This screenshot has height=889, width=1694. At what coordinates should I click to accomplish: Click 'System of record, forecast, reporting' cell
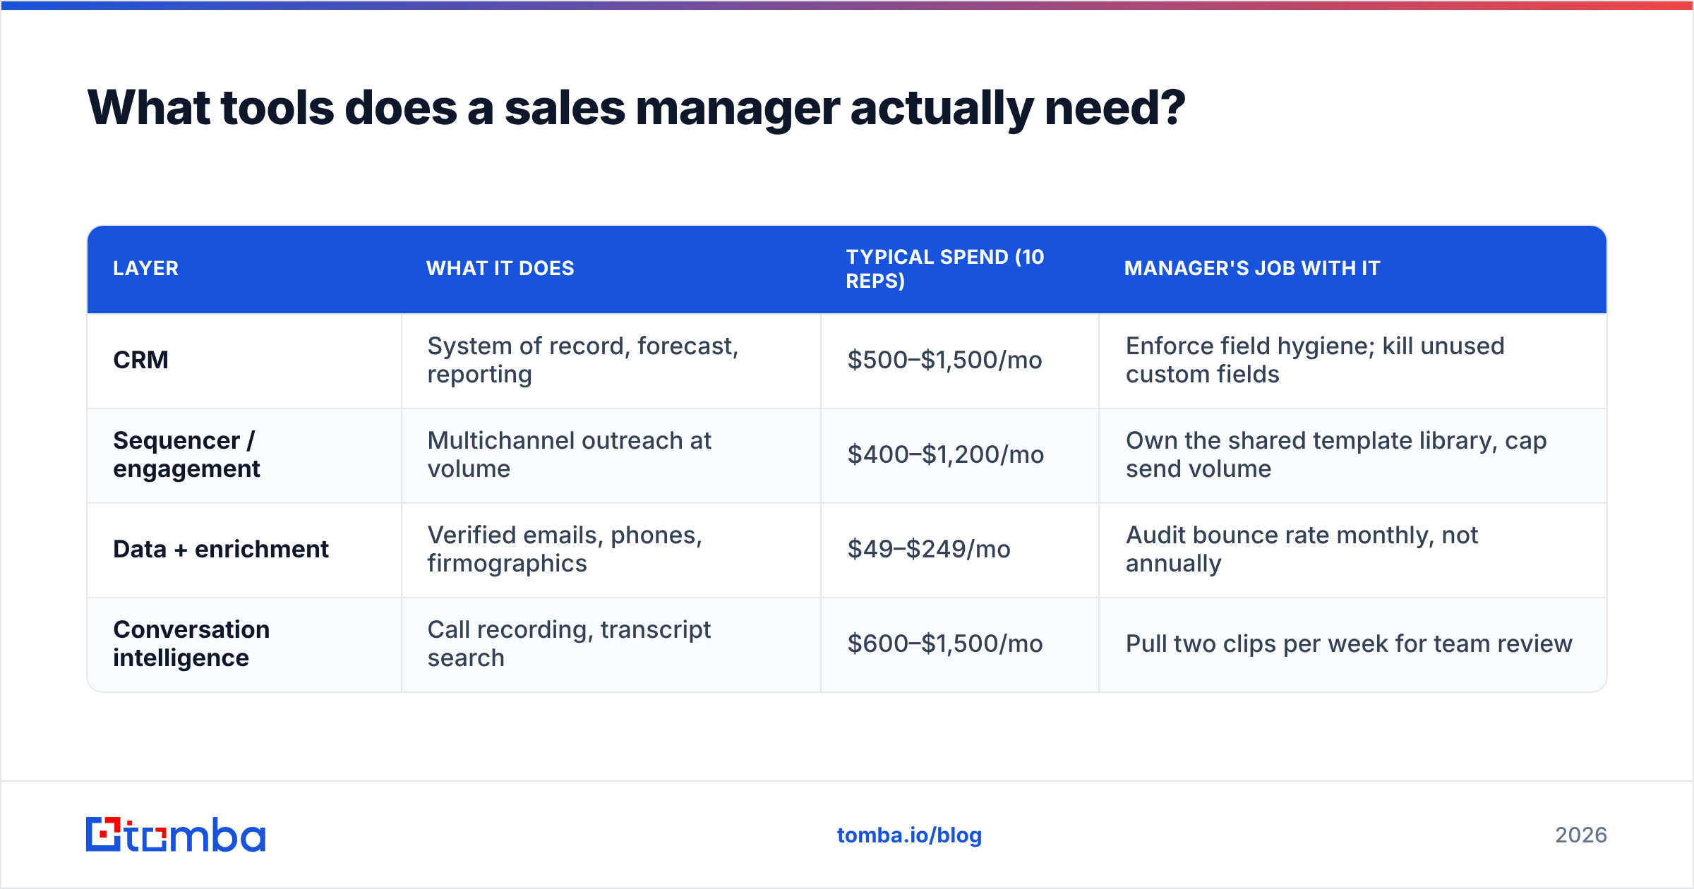(583, 360)
